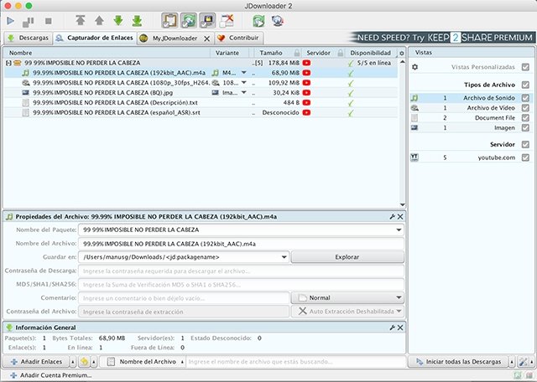Uncheck the Document File filter
Viewport: 537px width, 382px height.
(525, 117)
